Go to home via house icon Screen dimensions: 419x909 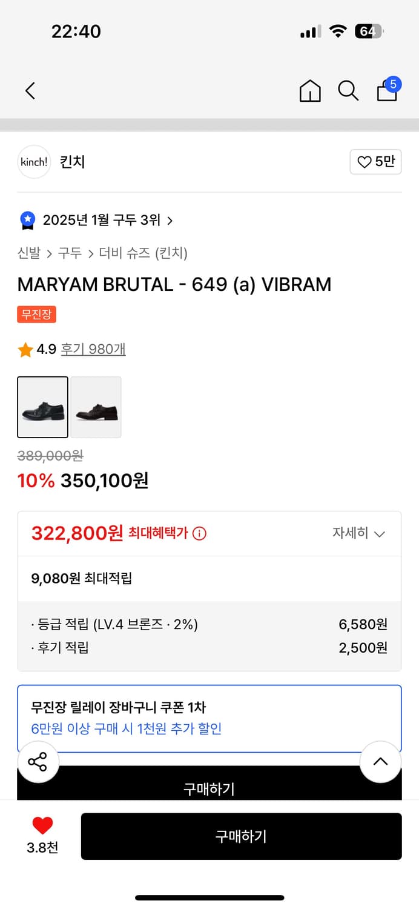click(x=310, y=91)
